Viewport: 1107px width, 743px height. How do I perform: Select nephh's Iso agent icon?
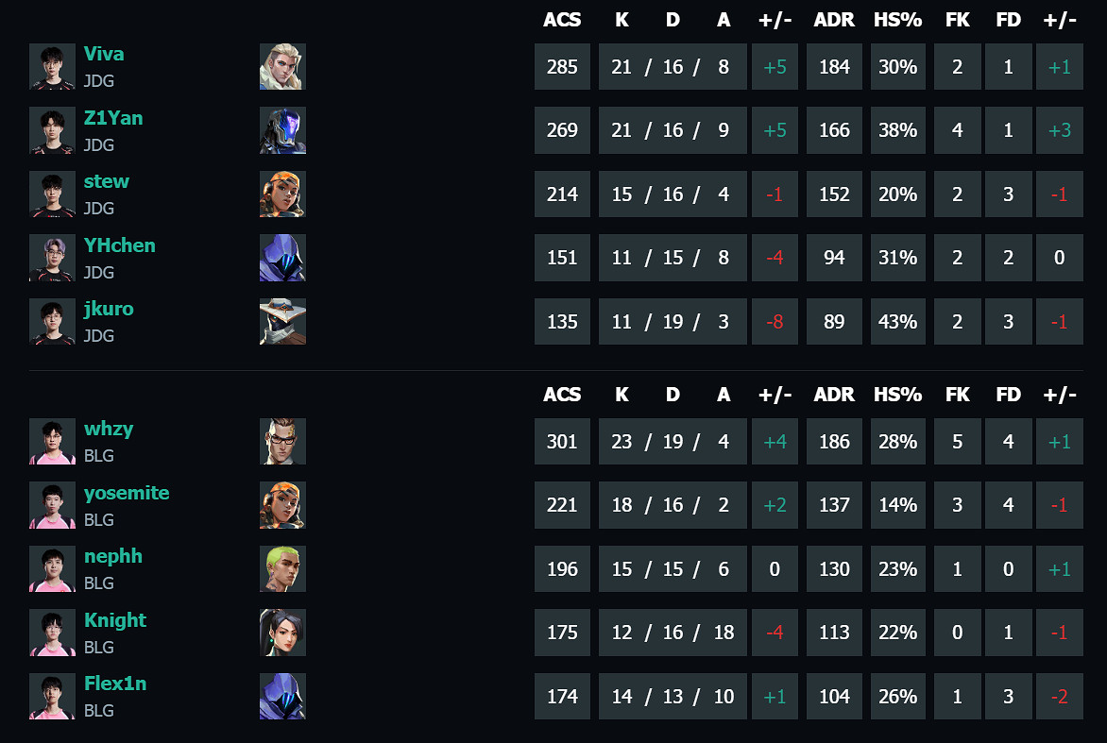tap(282, 568)
